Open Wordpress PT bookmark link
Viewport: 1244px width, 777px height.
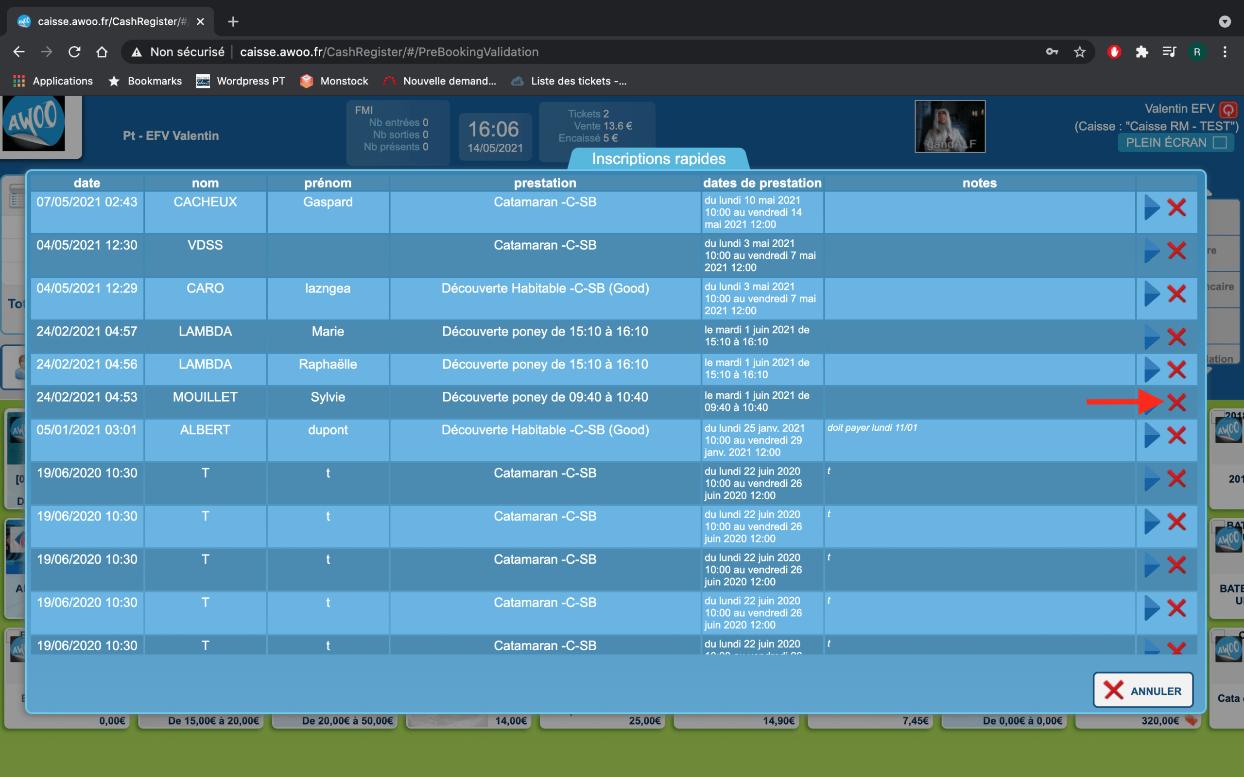point(241,81)
